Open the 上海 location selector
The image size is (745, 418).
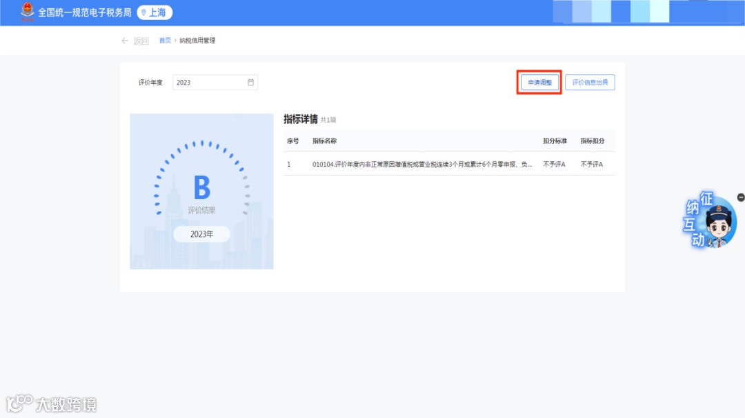click(155, 12)
